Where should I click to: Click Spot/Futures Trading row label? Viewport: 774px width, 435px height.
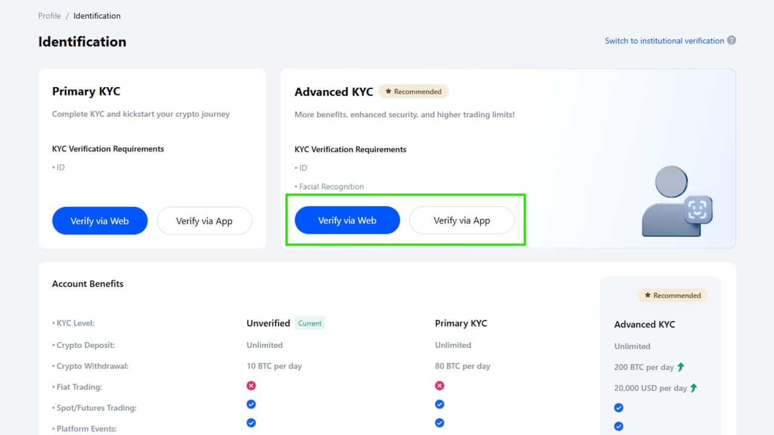pyautogui.click(x=94, y=407)
